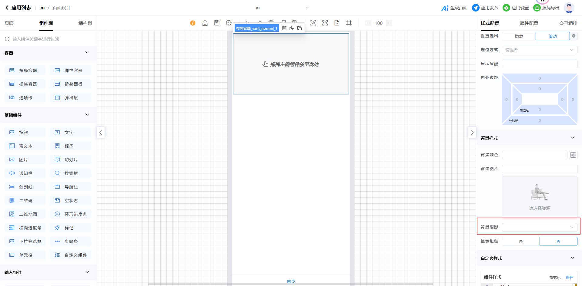
Task: Open the 背景阴影 dropdown
Action: pos(539,227)
